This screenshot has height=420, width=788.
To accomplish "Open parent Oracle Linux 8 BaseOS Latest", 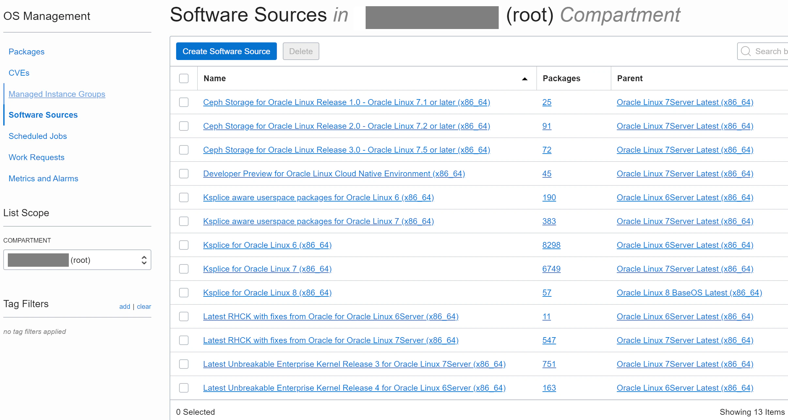I will [x=689, y=292].
